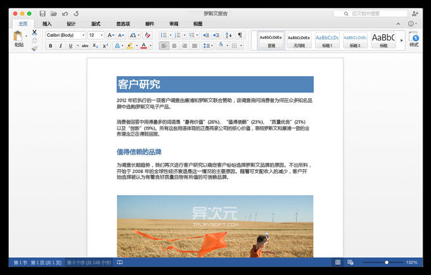Click the Redo arrow icon
Viewport: 431px width, 275px height.
click(x=77, y=13)
